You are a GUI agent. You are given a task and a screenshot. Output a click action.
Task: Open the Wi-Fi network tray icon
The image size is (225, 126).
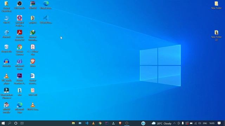tap(195, 123)
